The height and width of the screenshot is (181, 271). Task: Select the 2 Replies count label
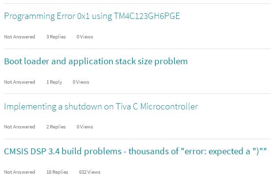click(56, 127)
